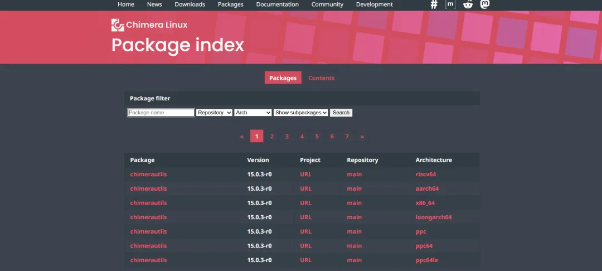Go to page 5
This screenshot has height=271, width=602.
[317, 136]
